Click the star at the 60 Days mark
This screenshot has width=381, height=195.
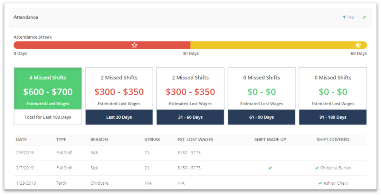pyautogui.click(x=358, y=45)
